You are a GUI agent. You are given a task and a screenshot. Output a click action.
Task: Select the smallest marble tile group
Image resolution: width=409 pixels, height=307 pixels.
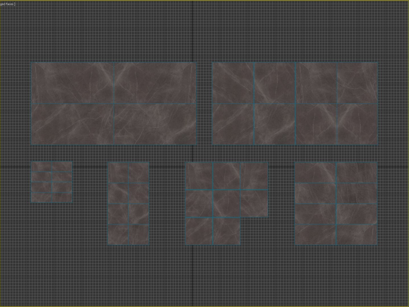(x=51, y=182)
